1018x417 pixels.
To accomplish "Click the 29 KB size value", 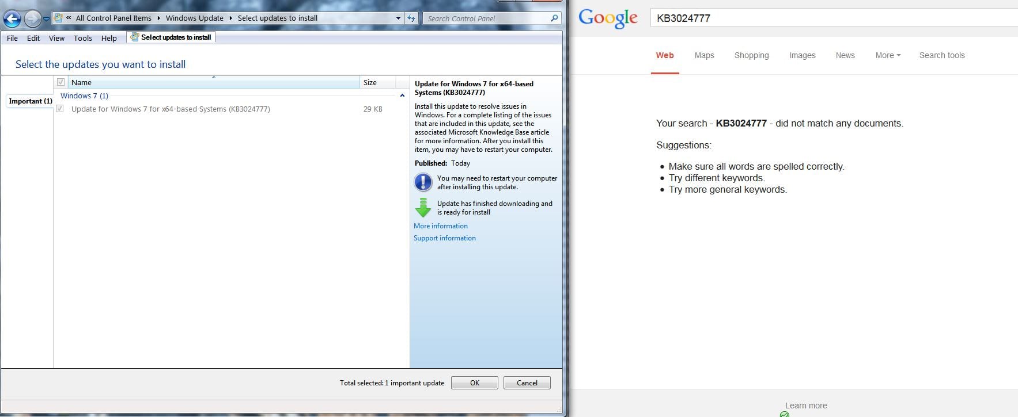I will click(x=373, y=109).
